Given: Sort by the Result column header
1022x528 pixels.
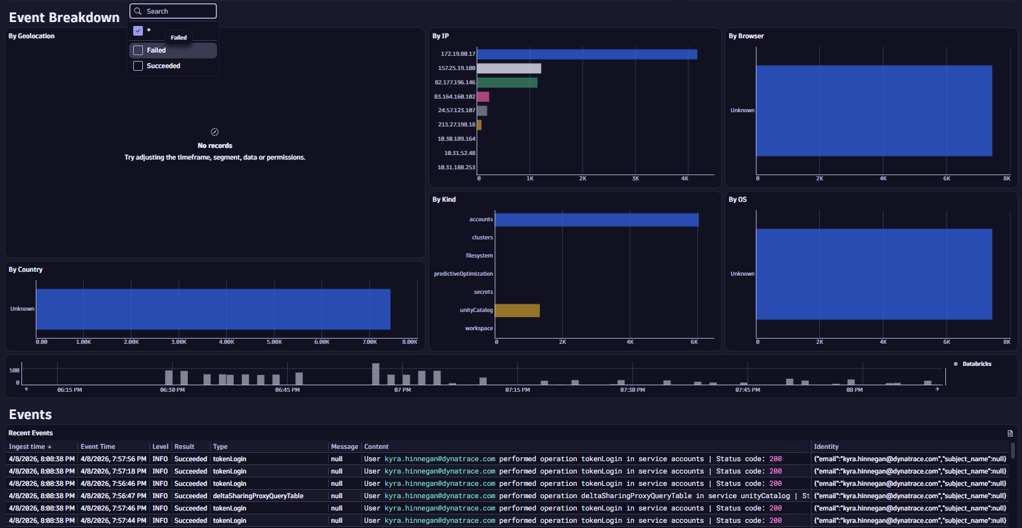Looking at the screenshot, I should point(184,447).
